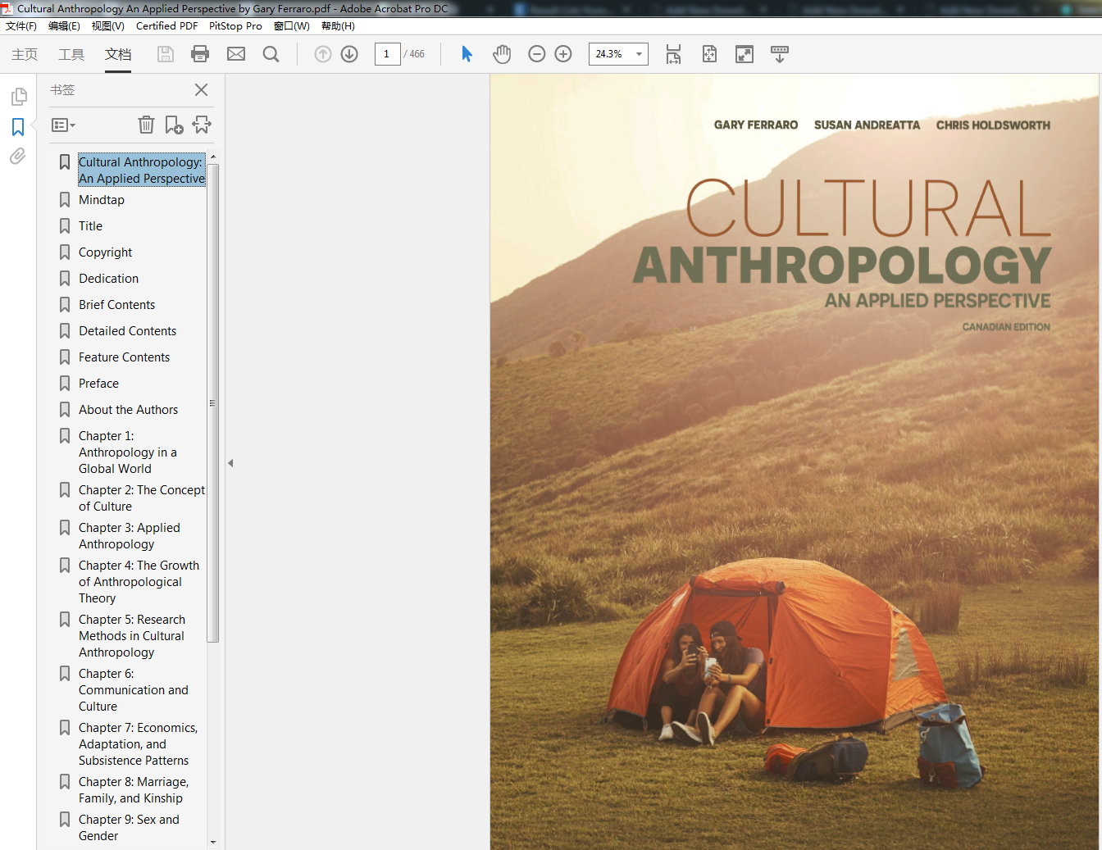Switch to 文档 tab

[x=118, y=54]
